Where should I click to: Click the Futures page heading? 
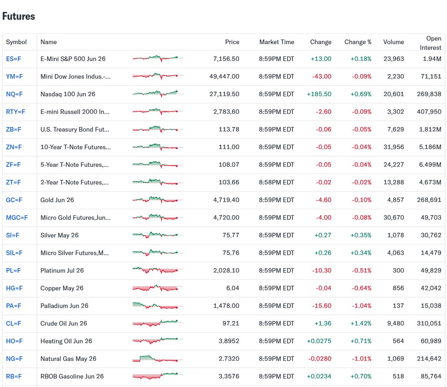pos(18,16)
